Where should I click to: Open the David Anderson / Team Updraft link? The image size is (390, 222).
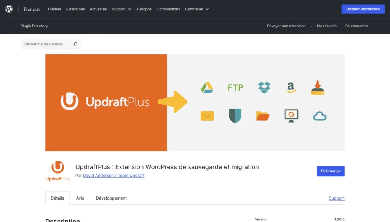pos(113,175)
